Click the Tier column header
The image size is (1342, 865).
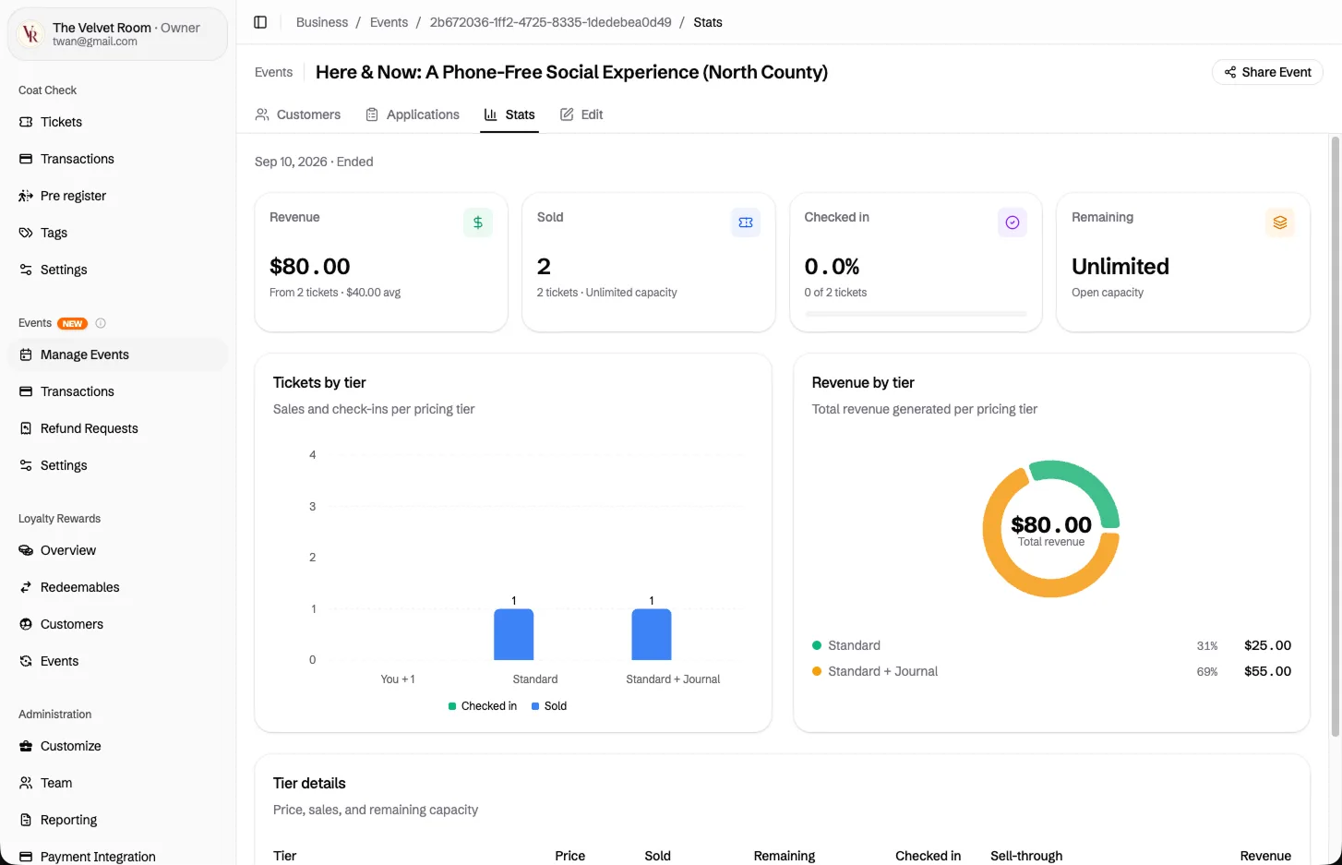tap(285, 856)
